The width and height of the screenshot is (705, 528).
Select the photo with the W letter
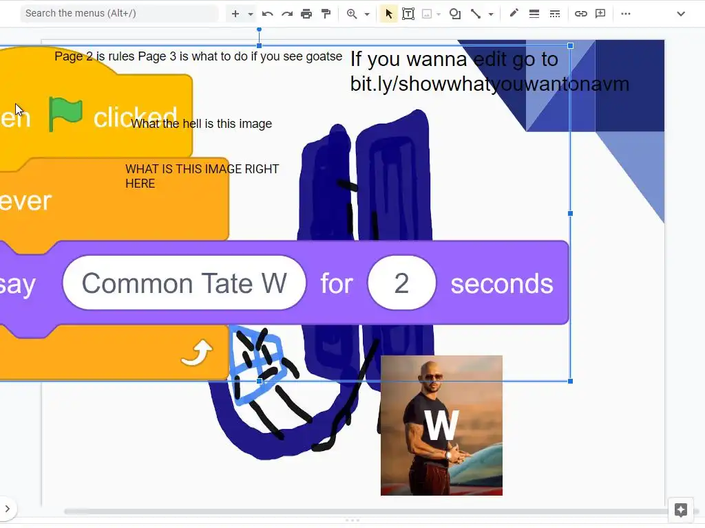tap(441, 425)
